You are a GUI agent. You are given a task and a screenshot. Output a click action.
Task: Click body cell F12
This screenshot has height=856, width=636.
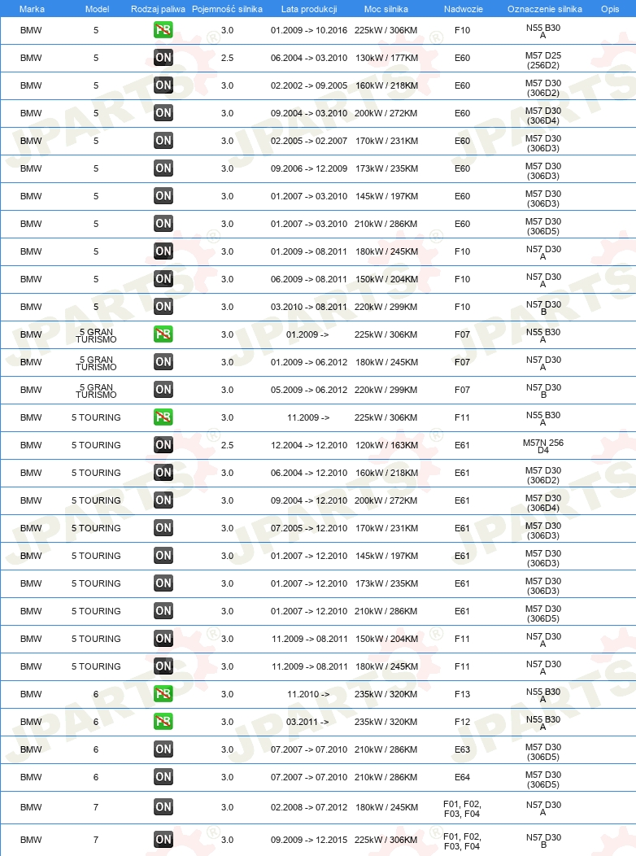coord(462,722)
